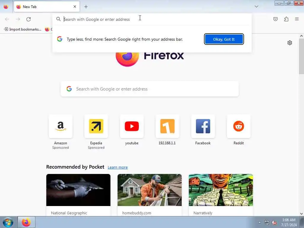
Task: Click the Recommended by Pocket heading
Action: pyautogui.click(x=75, y=167)
